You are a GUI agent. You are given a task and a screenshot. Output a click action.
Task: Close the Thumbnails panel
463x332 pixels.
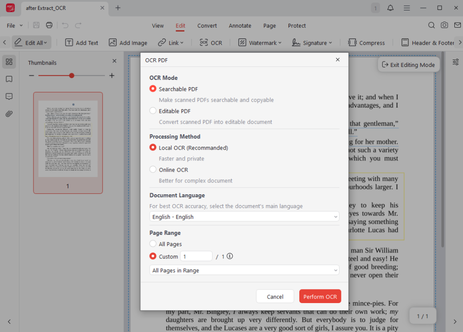114,61
